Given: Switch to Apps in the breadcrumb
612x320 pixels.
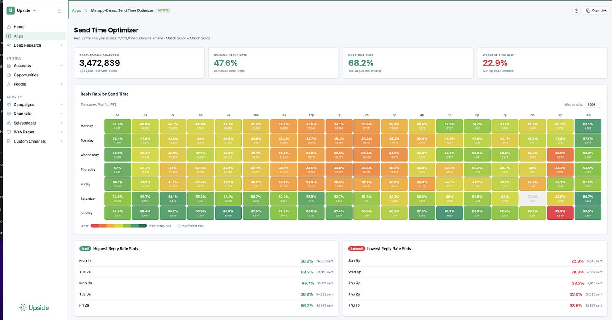Looking at the screenshot, I should click(x=76, y=10).
